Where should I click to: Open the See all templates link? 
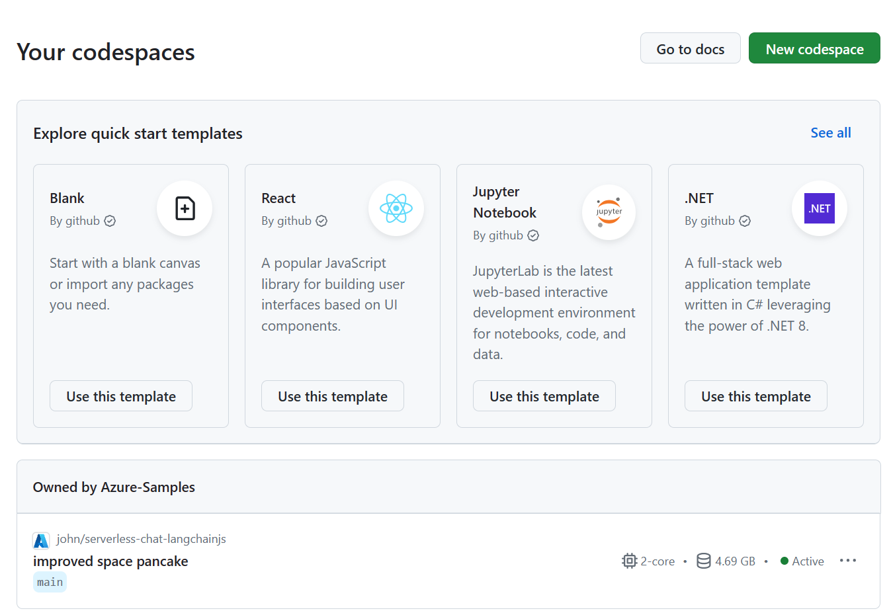tap(831, 132)
